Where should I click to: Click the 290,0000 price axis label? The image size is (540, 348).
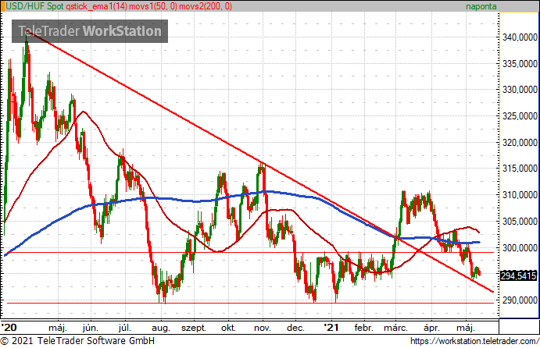pos(520,300)
